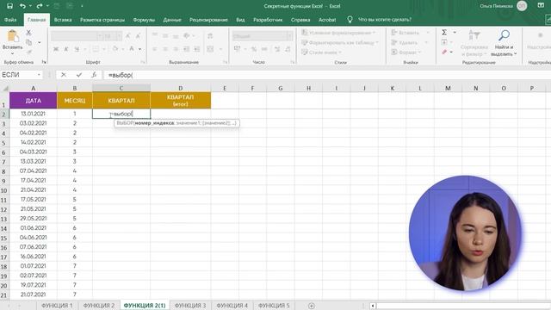Open the Insert Function fx dialog
Image resolution: width=551 pixels, height=310 pixels.
94,75
